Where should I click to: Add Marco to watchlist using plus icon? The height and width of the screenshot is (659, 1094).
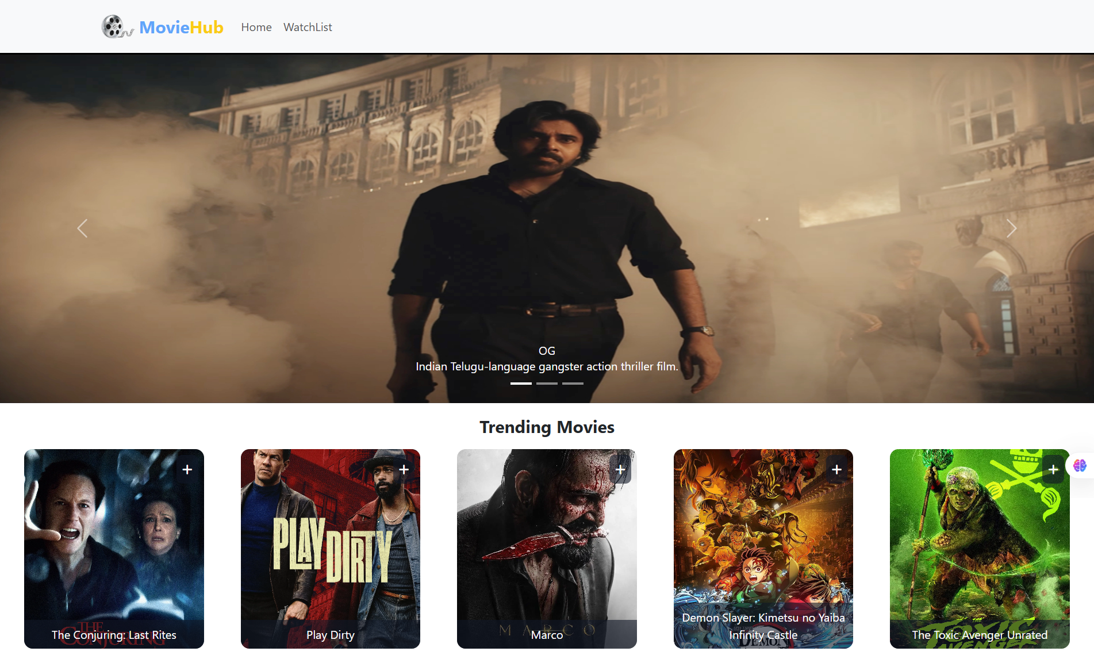[620, 470]
